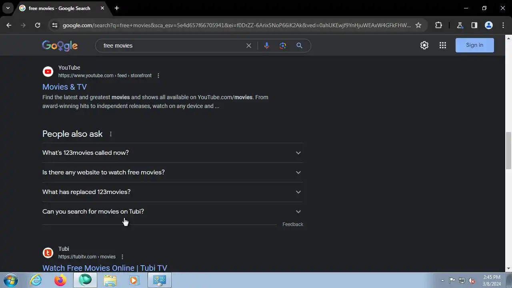The height and width of the screenshot is (288, 512).
Task: Launch Firefox from the taskbar
Action: pos(60,280)
